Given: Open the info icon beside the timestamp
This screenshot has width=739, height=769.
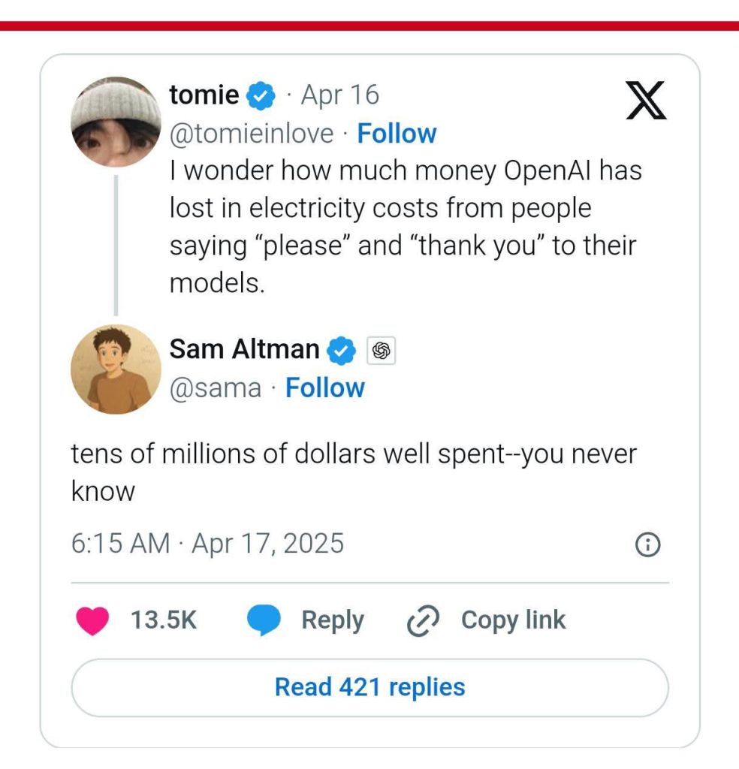Looking at the screenshot, I should [x=647, y=545].
